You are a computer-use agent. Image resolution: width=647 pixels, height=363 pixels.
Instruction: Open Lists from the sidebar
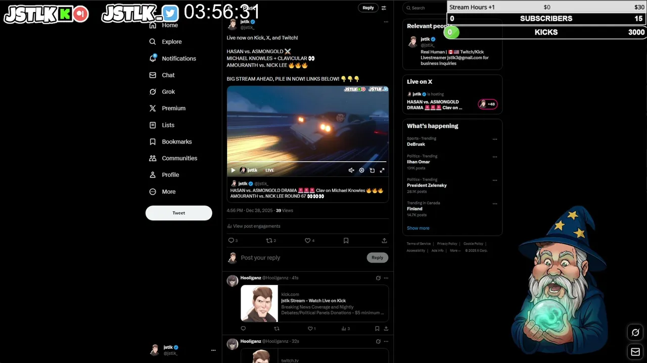162,125
